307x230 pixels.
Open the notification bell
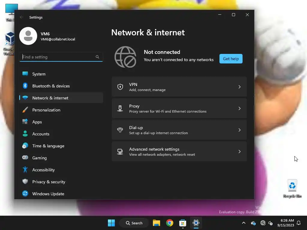tap(299, 223)
